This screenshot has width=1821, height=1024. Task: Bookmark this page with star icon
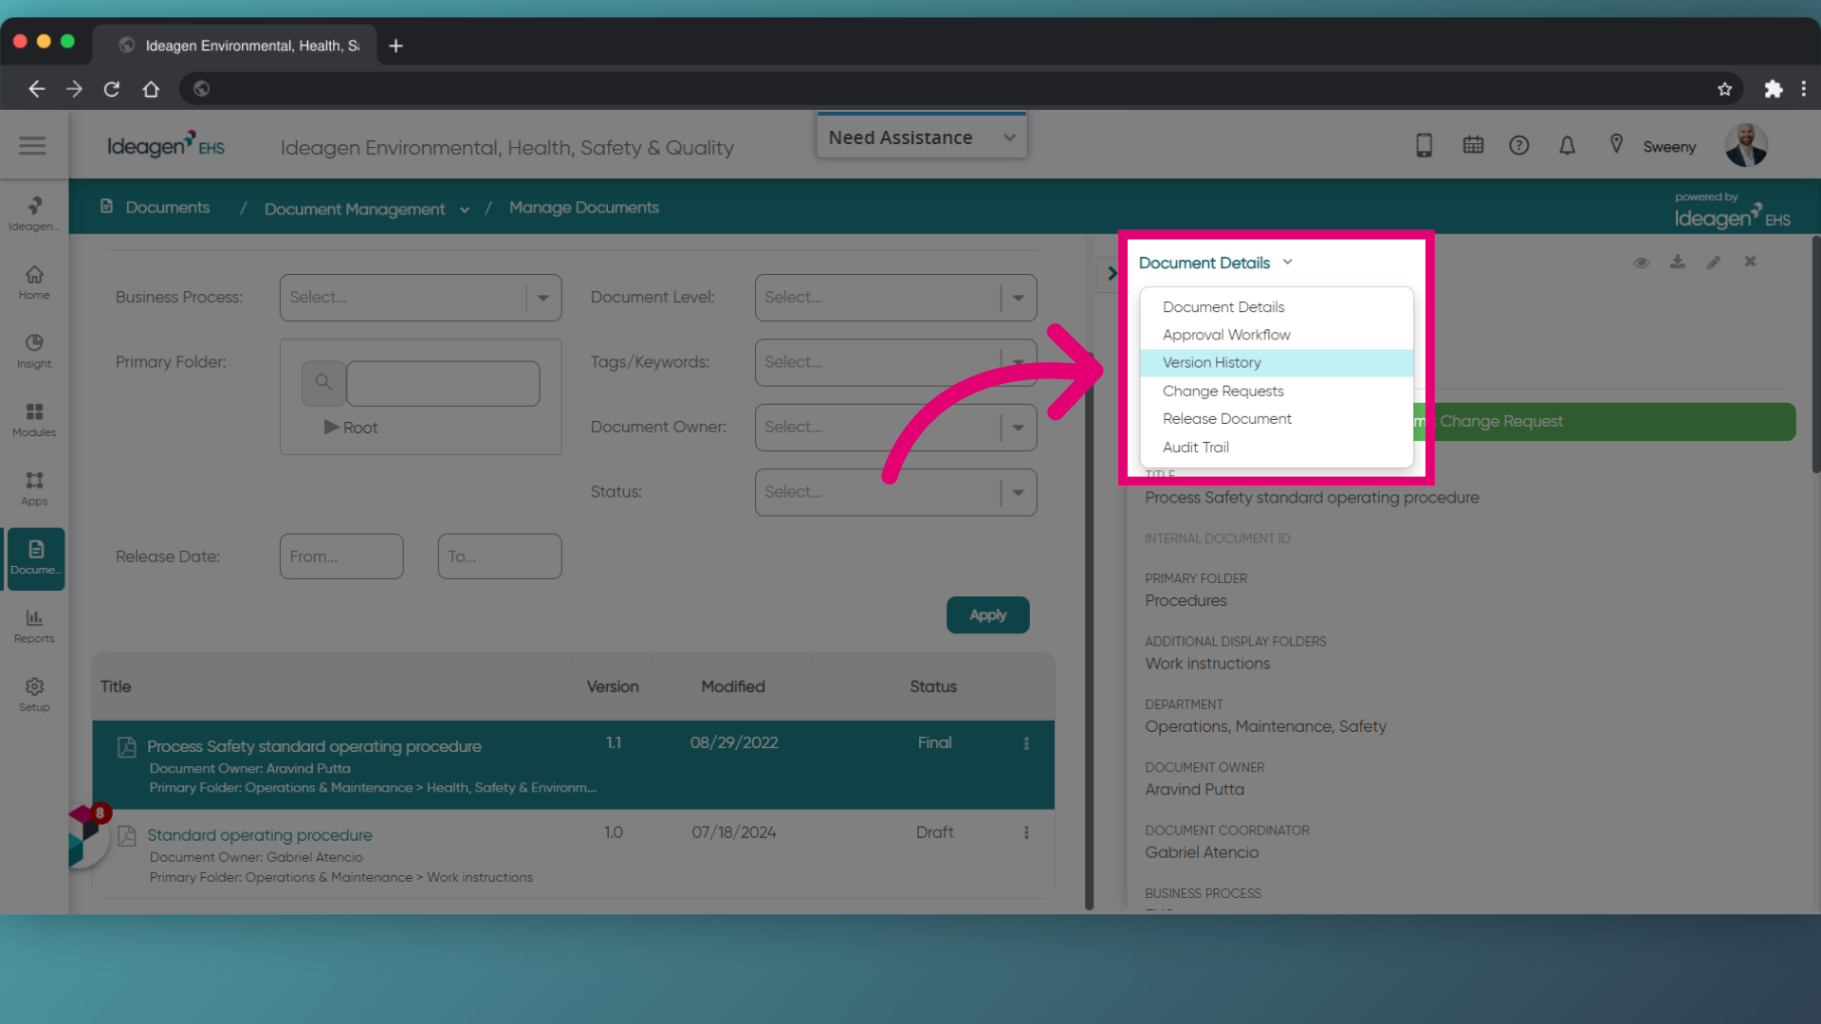point(1724,88)
